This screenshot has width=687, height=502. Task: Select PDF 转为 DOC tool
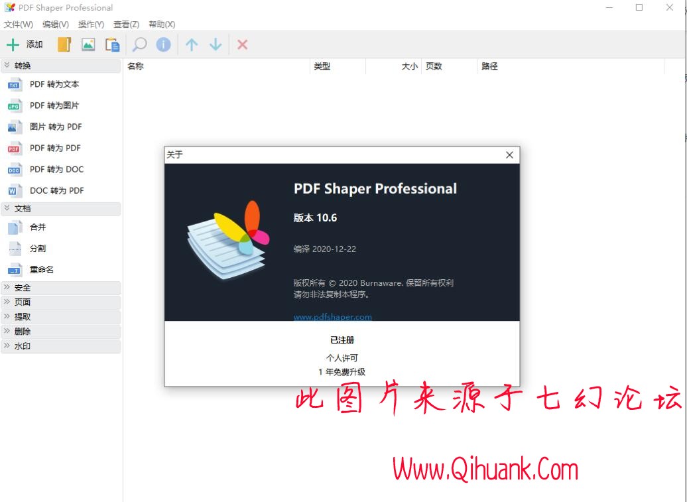coord(56,170)
